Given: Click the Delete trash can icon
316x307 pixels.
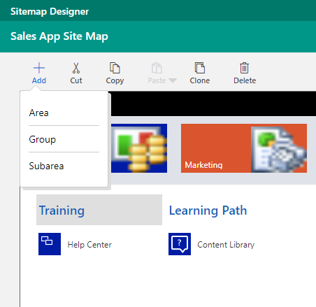Looking at the screenshot, I should [x=244, y=68].
